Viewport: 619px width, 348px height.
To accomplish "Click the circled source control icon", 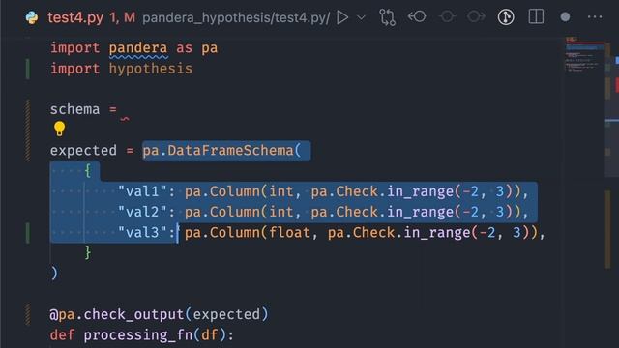I will pos(506,17).
